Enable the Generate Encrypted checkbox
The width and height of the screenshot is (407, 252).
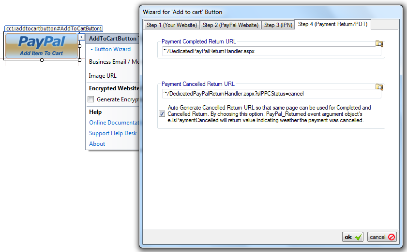click(x=90, y=99)
